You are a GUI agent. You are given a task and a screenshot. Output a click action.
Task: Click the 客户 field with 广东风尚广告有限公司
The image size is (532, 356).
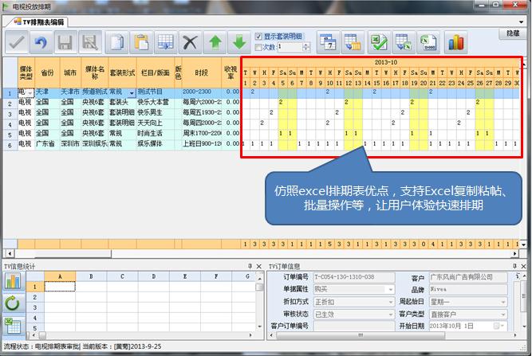(x=468, y=277)
